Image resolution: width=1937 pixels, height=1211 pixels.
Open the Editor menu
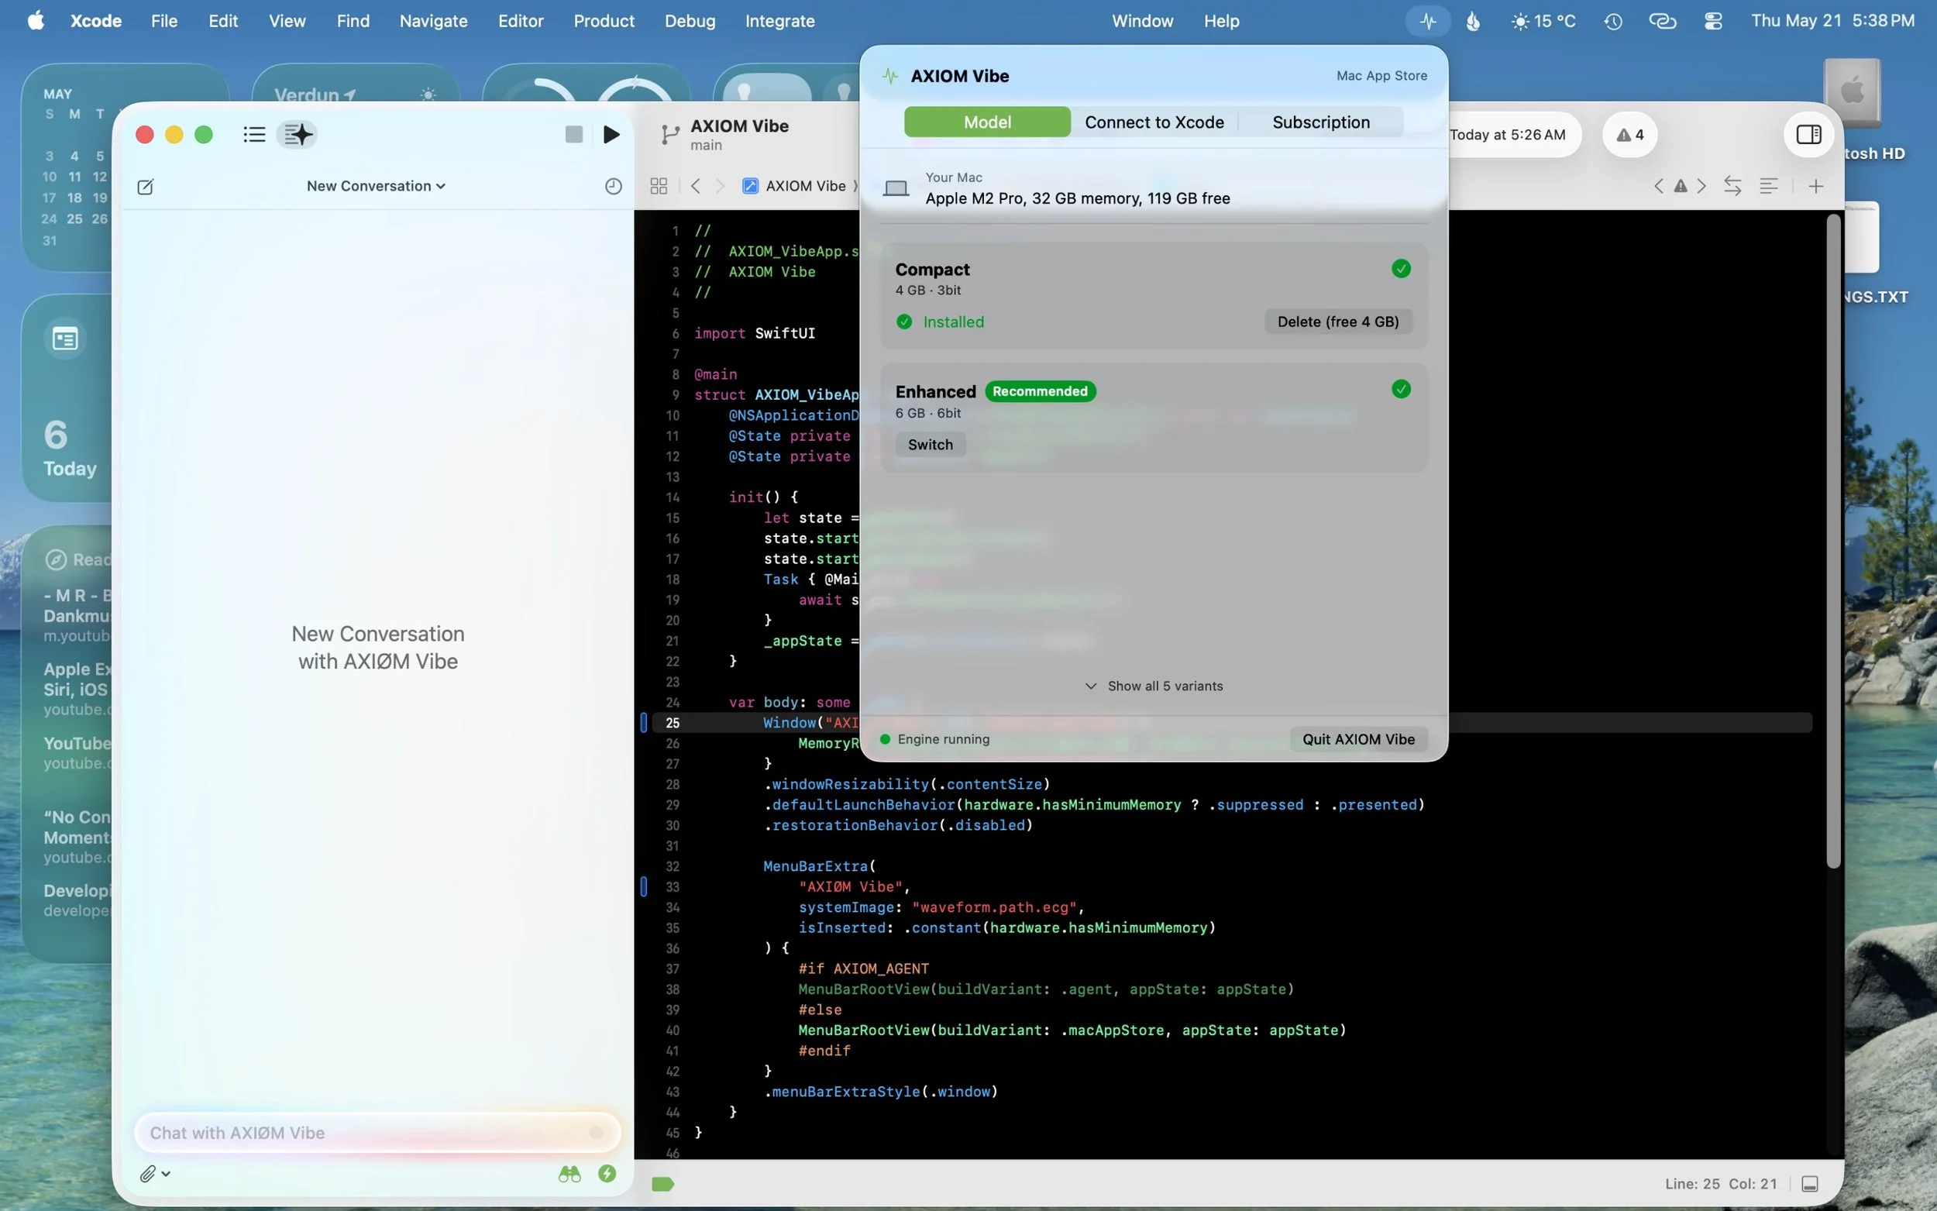(521, 21)
